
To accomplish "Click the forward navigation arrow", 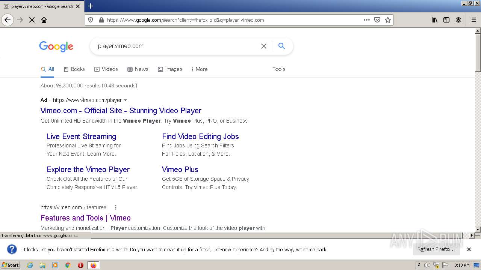I will pos(20,20).
